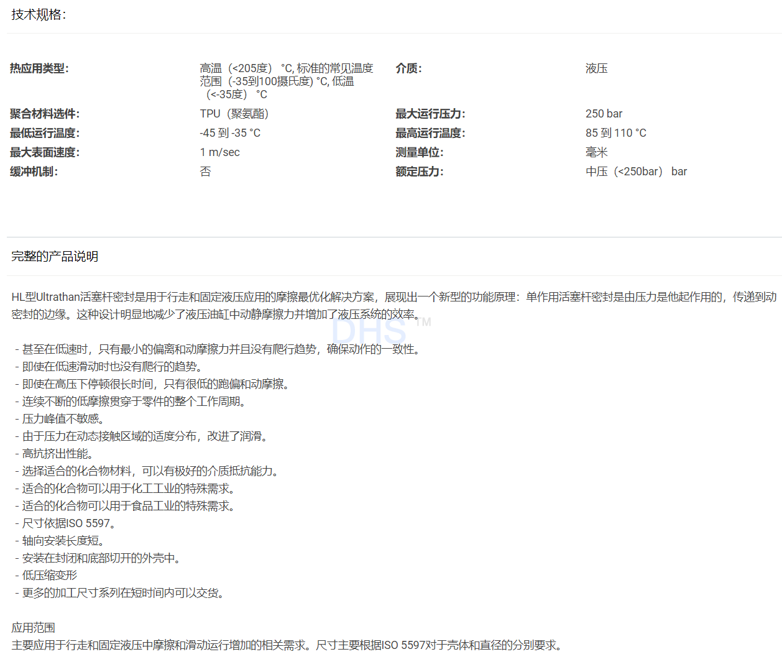Click the bullet about 食品工业的特殊需求

[127, 506]
